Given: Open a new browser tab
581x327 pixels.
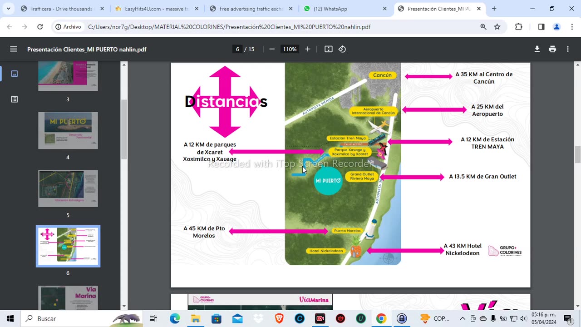Looking at the screenshot, I should coord(494,9).
